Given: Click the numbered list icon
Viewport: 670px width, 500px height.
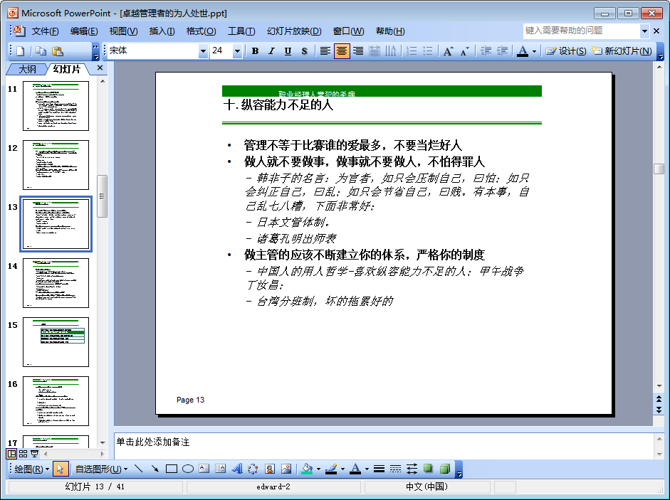Looking at the screenshot, I should pos(412,51).
